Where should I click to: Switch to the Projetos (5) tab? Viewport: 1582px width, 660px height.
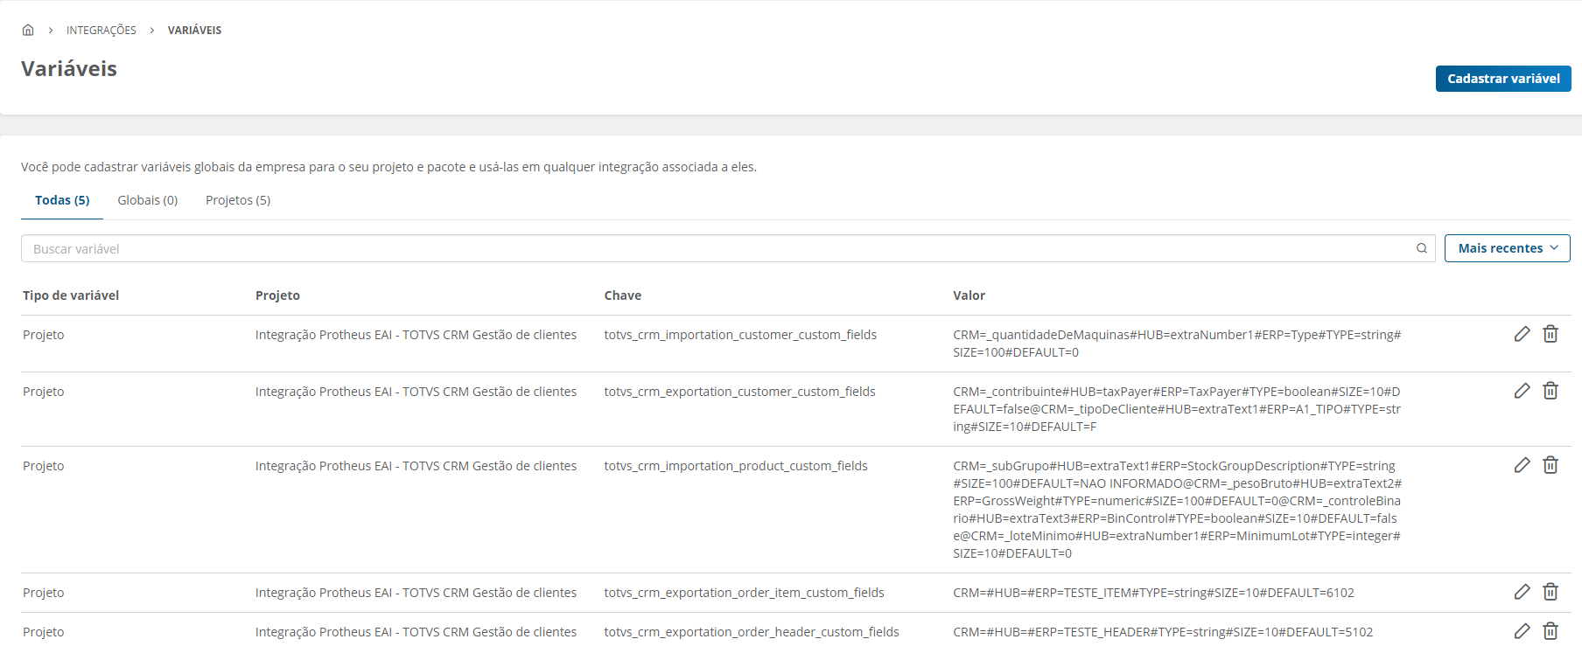tap(238, 200)
